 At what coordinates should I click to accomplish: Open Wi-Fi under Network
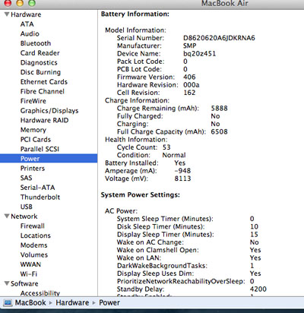click(29, 274)
